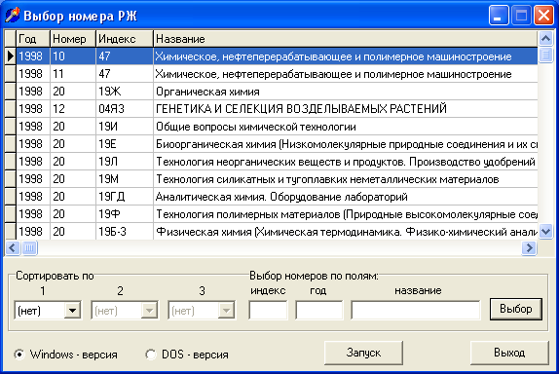Click number cell 11 in second row
This screenshot has width=559, height=374.
click(x=73, y=74)
